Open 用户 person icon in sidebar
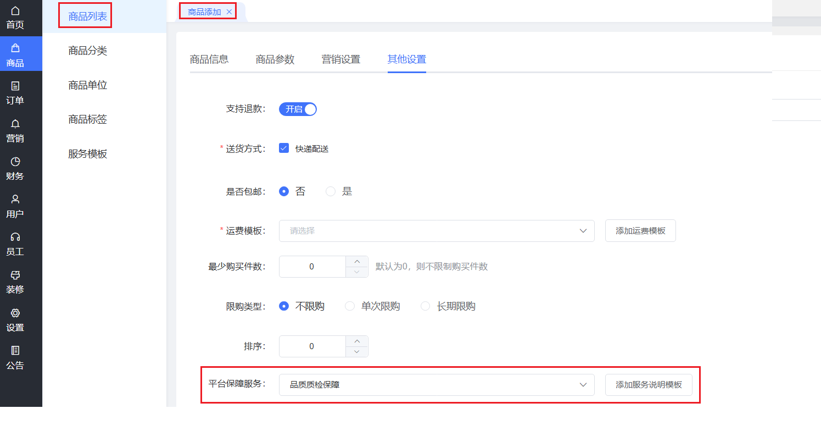821x425 pixels. 15,199
